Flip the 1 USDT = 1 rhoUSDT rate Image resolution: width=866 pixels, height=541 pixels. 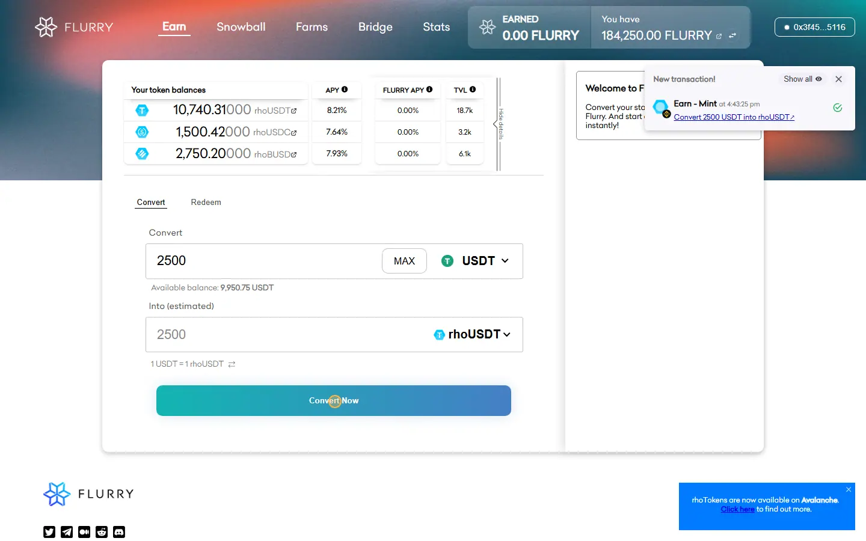(x=232, y=364)
